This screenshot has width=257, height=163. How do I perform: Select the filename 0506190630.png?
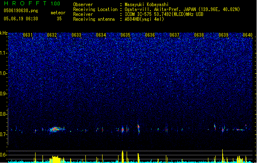tap(21, 11)
